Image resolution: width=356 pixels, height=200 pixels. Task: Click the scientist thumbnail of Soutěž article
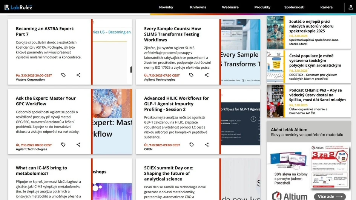pos(275,32)
